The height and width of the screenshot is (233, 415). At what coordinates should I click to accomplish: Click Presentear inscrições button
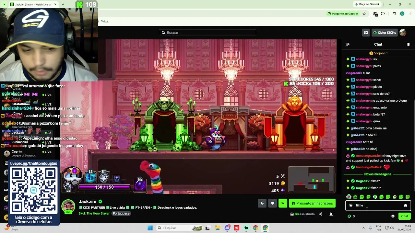pyautogui.click(x=312, y=203)
